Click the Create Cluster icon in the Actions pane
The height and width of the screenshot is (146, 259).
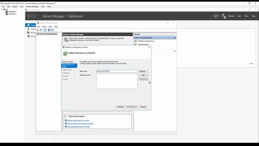(x=136, y=44)
